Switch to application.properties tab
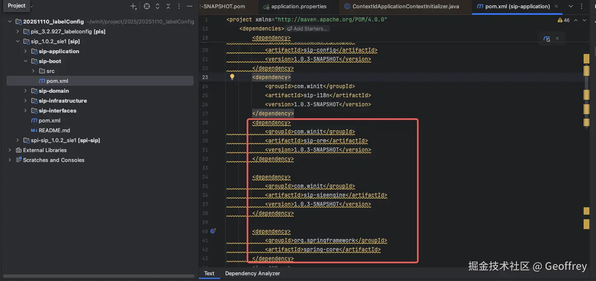Screen dimensions: 596x281 [299, 6]
